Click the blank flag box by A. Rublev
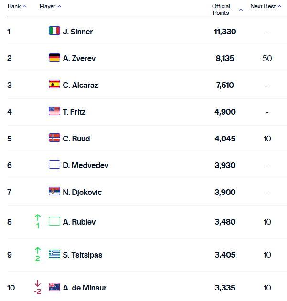Screen dimensions: 287x301 tap(54, 221)
